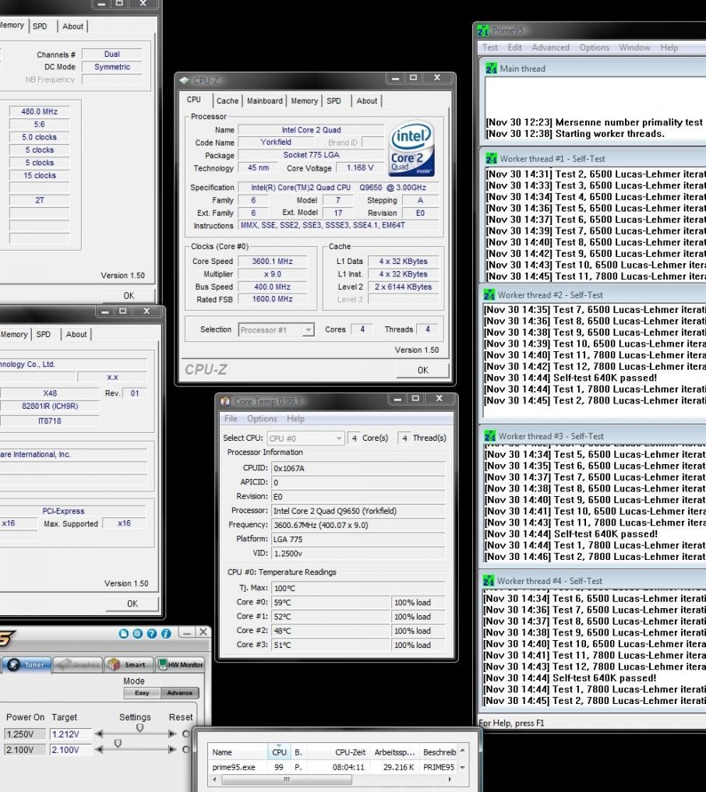This screenshot has height=792, width=706.
Task: Open the SPD tab in the CPU-Z window showing Channels #
Action: (40, 26)
